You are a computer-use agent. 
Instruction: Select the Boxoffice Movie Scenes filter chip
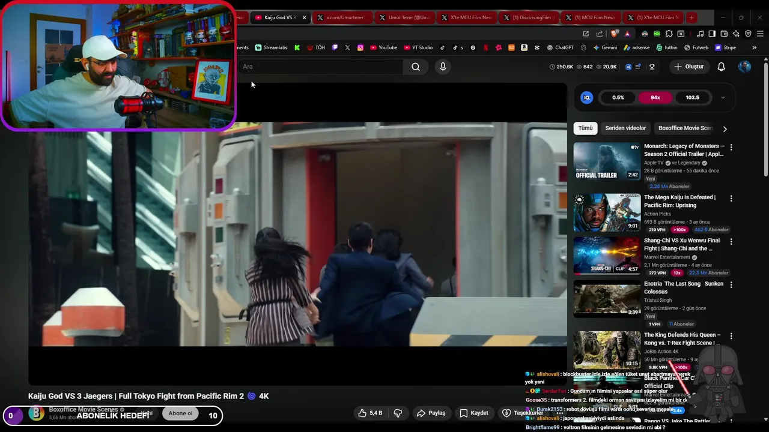[x=684, y=128]
